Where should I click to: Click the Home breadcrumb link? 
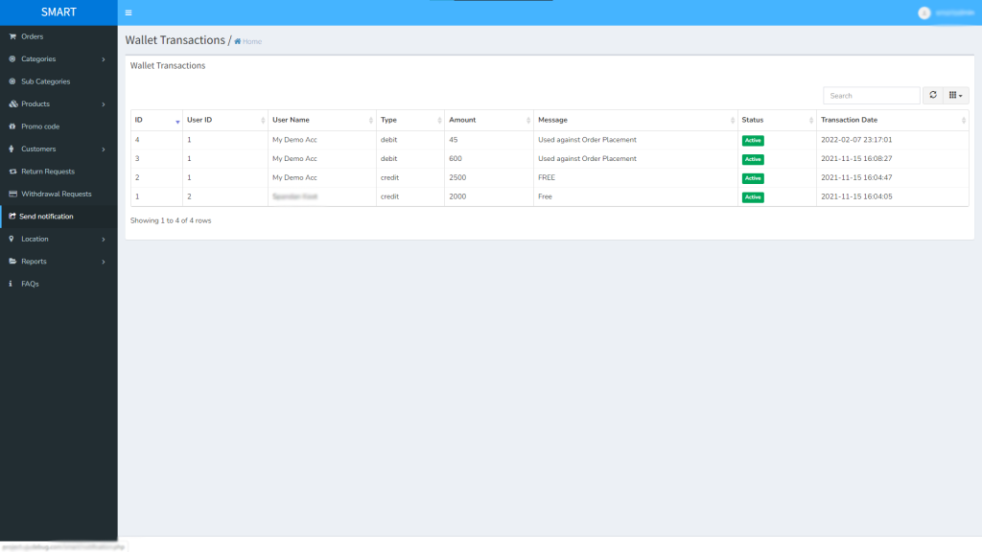(249, 41)
